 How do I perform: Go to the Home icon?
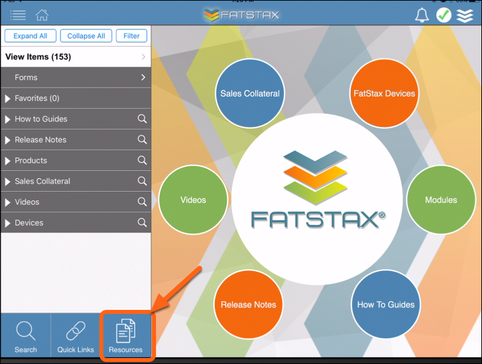coord(42,15)
